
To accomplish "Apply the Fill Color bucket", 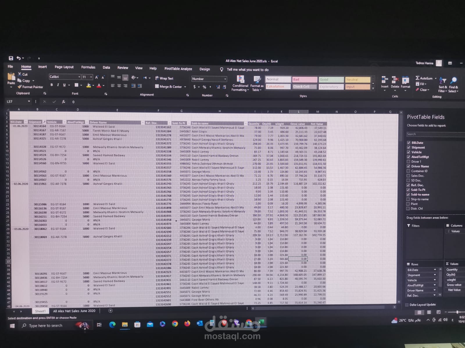I will (x=89, y=85).
